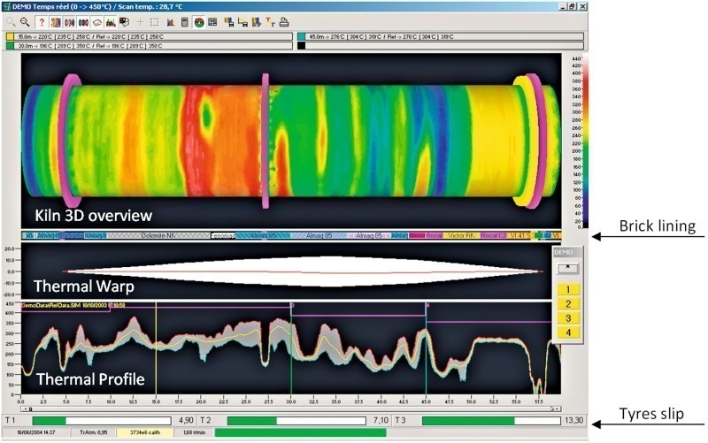Click the 30.0m temperature readout field
The height and width of the screenshot is (443, 708).
coord(150,45)
